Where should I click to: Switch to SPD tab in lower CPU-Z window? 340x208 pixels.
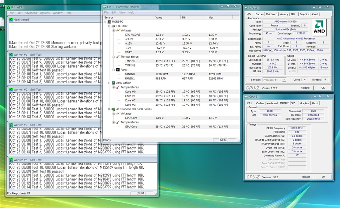293,103
